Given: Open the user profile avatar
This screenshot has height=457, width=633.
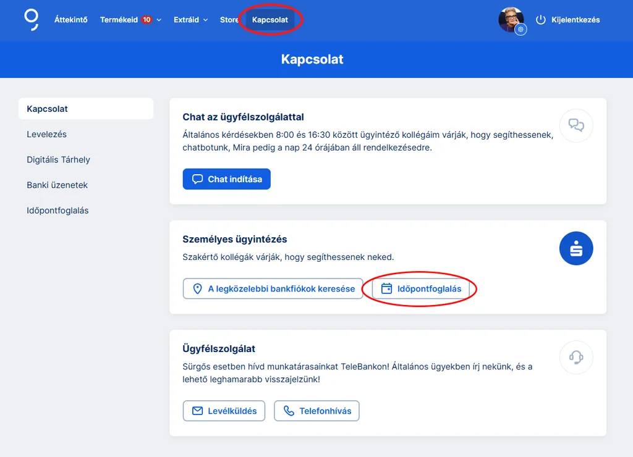Looking at the screenshot, I should point(511,19).
